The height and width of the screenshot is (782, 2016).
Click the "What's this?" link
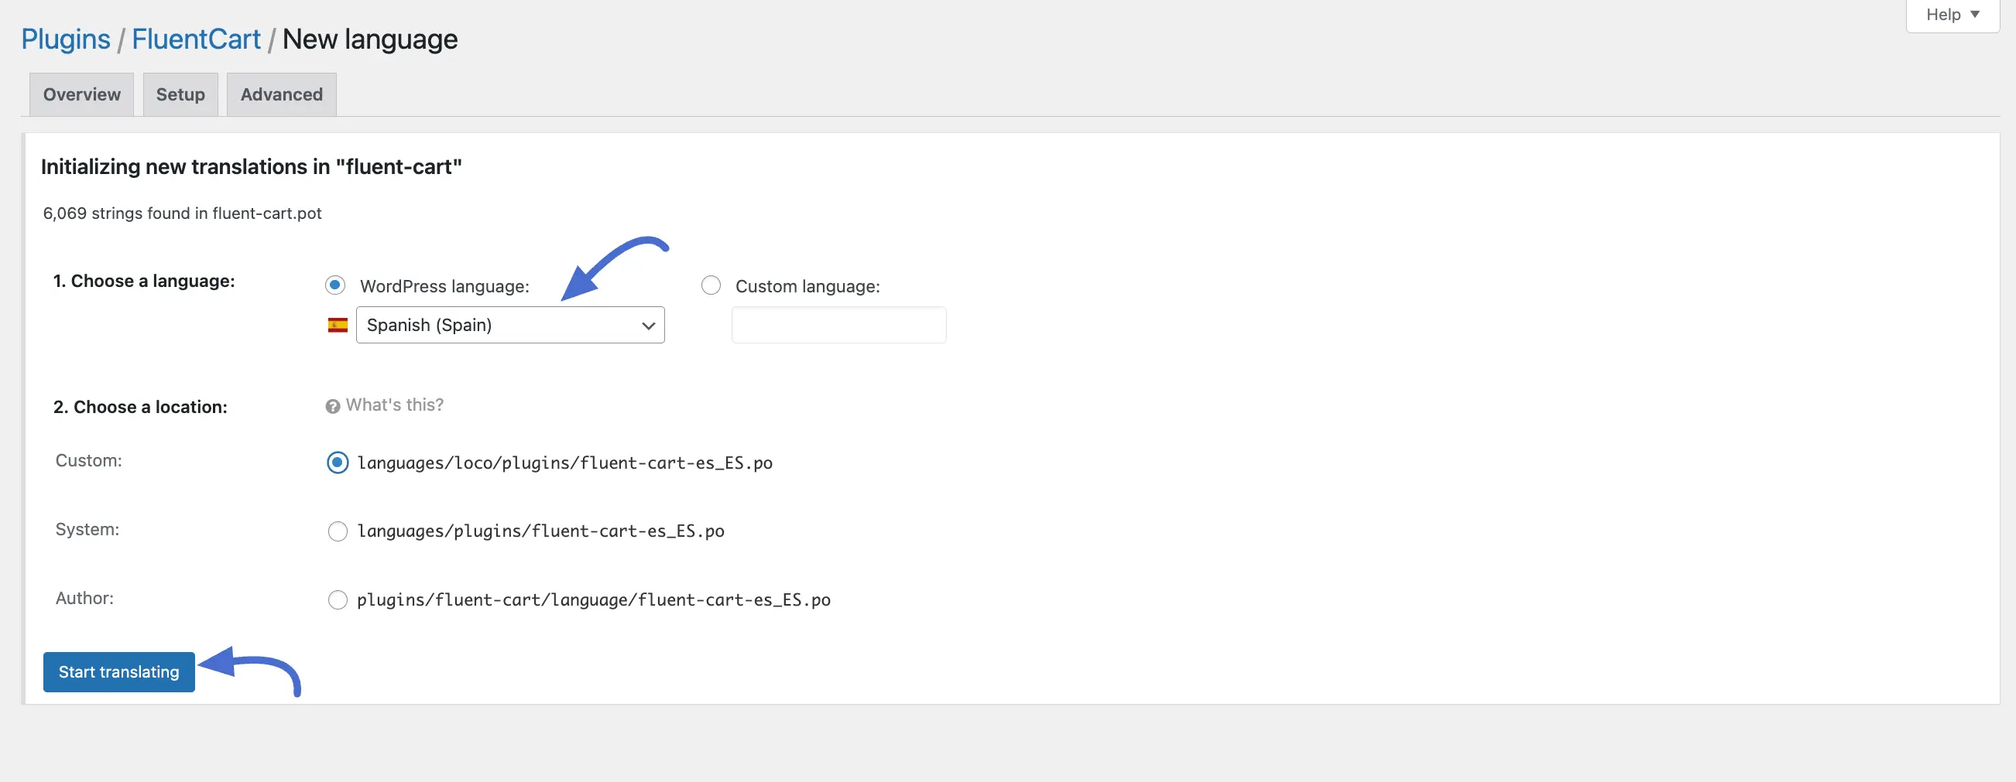pyautogui.click(x=394, y=405)
